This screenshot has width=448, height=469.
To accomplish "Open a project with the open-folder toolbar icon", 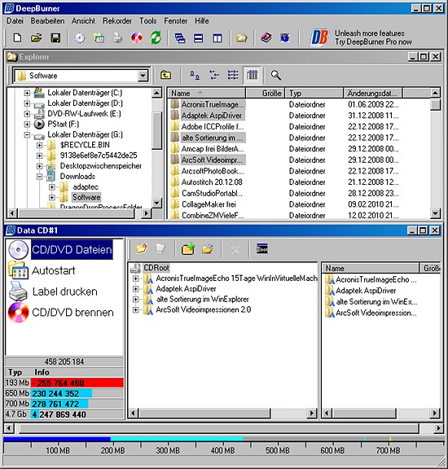I will (x=36, y=38).
